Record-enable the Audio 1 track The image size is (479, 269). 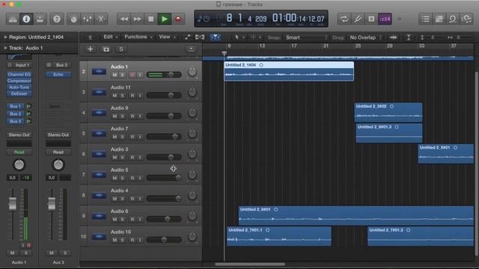pos(132,75)
